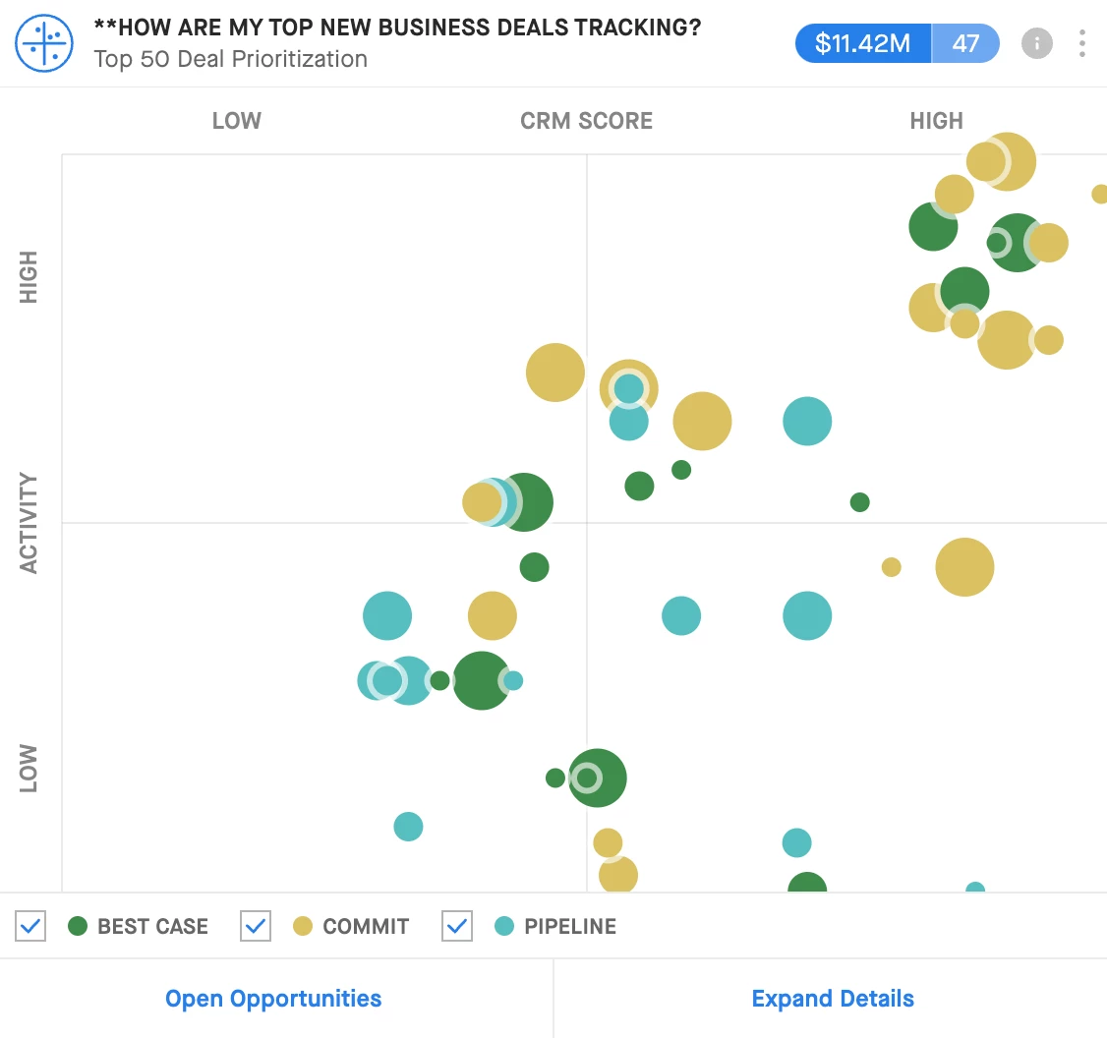Select the large yellow bubble below midline, right quadrant
This screenshot has width=1107, height=1038.
click(964, 566)
